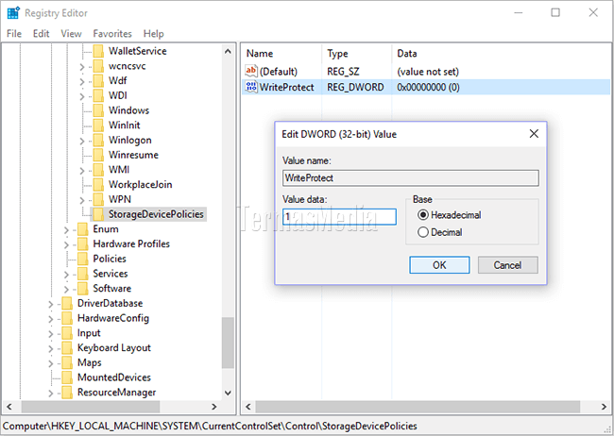Viewport: 614px width, 436px height.
Task: Select the Hexadecimal base option
Action: [x=423, y=215]
